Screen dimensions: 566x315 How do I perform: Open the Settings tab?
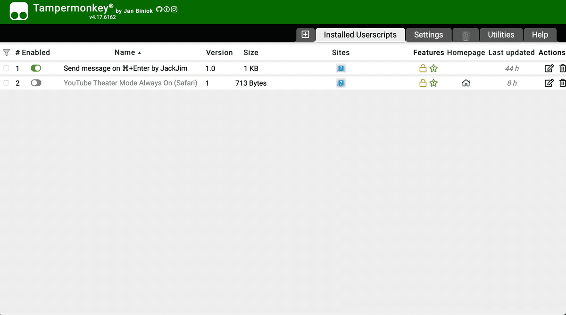pyautogui.click(x=428, y=35)
